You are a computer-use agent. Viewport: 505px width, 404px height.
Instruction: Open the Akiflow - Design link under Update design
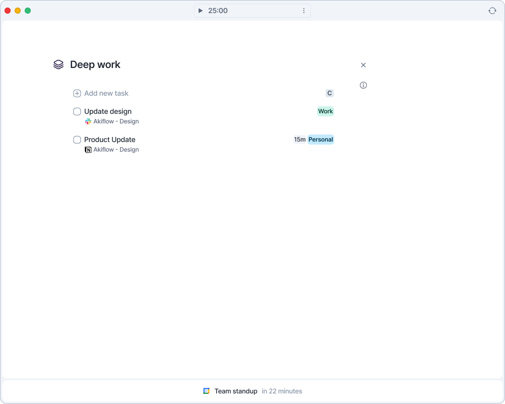pos(116,121)
